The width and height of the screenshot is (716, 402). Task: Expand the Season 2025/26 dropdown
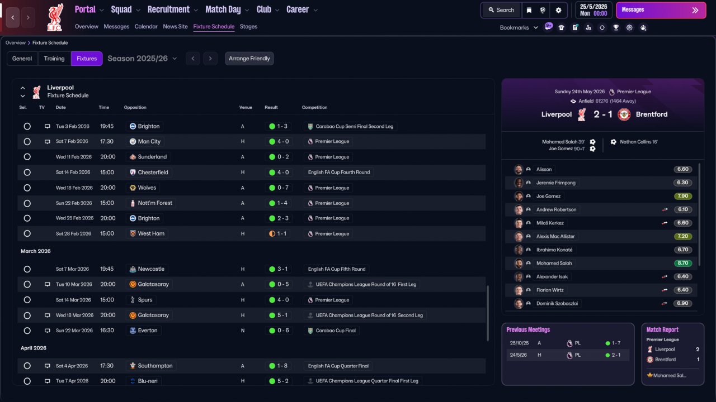pyautogui.click(x=142, y=58)
